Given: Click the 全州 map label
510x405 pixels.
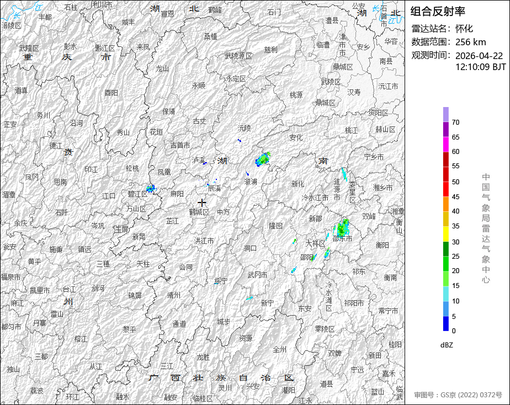Looking at the screenshot, I should (280, 349).
